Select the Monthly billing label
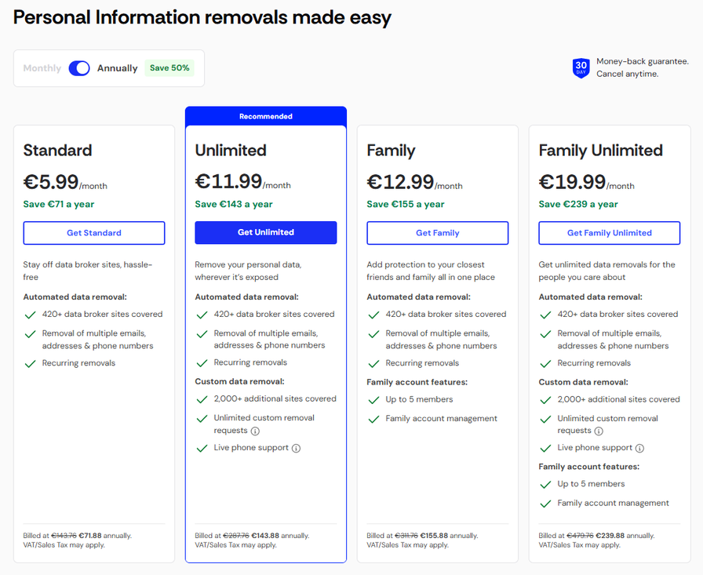 point(42,68)
